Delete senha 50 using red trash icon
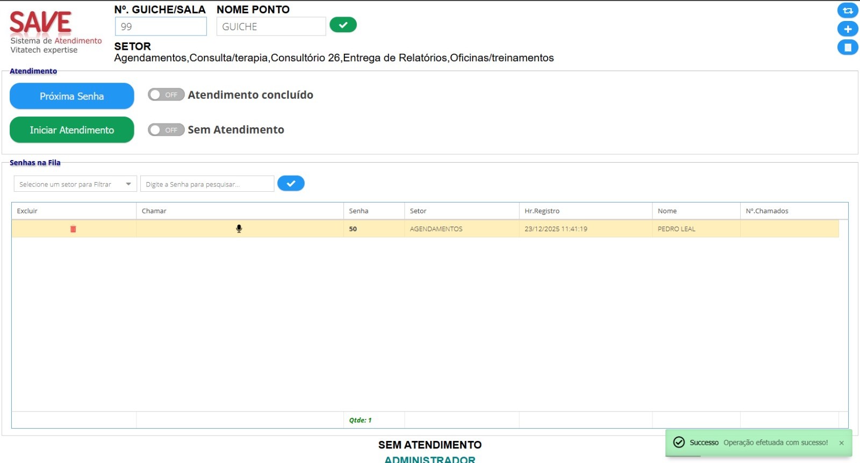860x463 pixels. 73,229
